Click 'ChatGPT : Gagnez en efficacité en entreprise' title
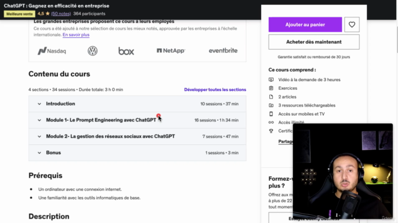 pos(57,6)
